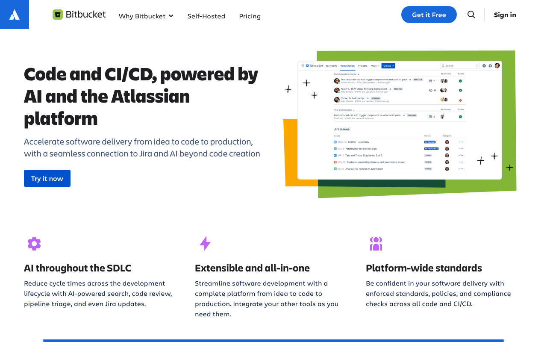The image size is (547, 342).
Task: Click the Bitbucket bucket logo in the navigation
Action: click(x=58, y=14)
